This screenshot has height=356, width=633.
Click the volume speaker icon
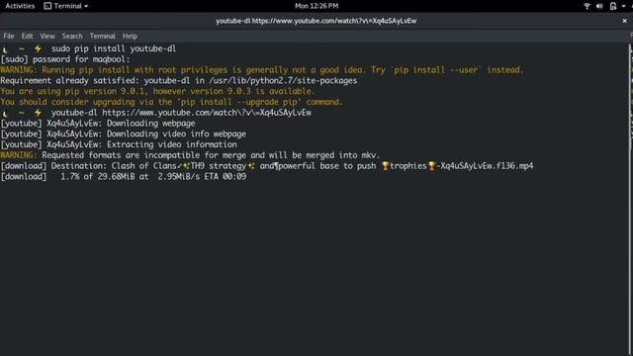tap(599, 6)
